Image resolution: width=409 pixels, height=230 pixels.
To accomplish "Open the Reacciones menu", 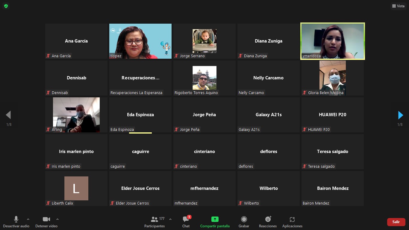I will coord(268,222).
